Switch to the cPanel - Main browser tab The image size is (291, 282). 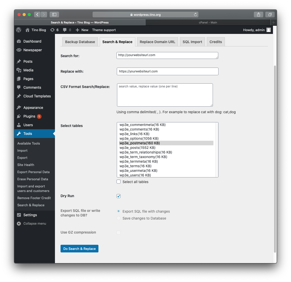[x=208, y=22]
